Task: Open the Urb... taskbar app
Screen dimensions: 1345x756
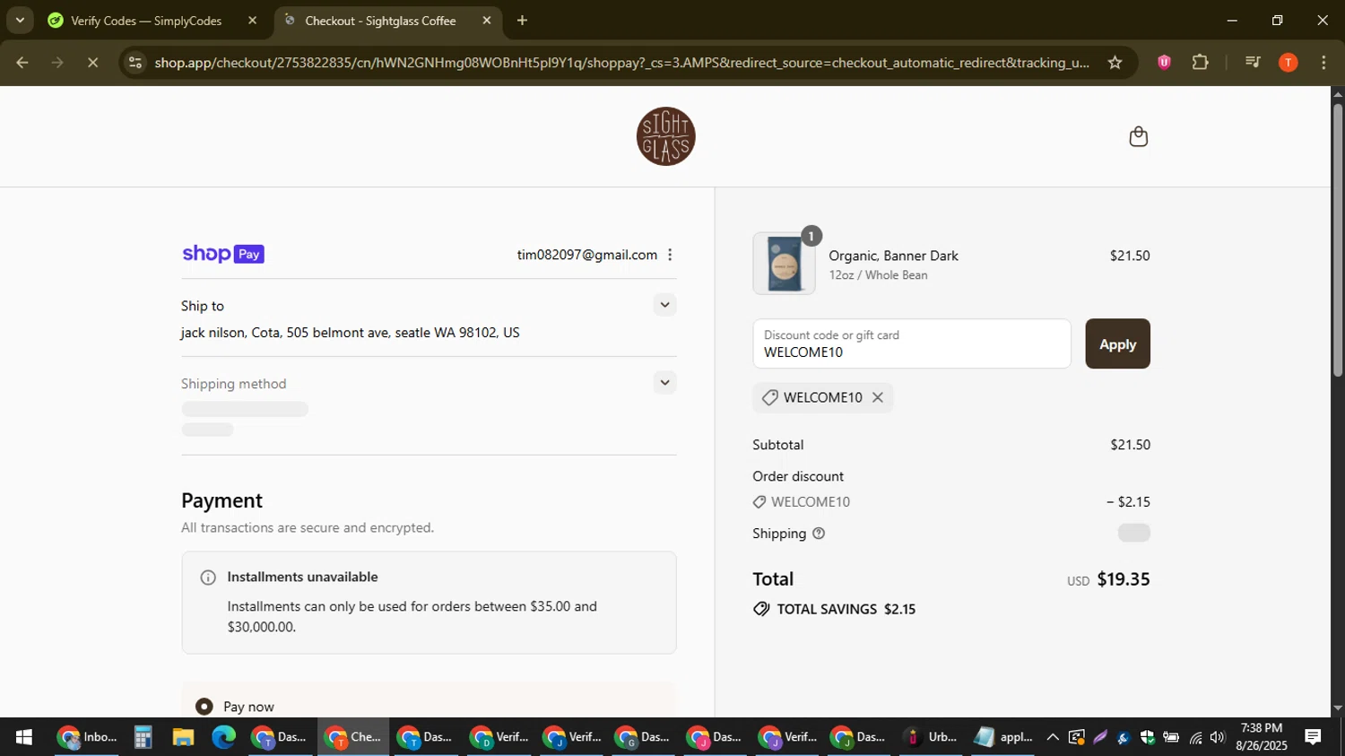Action: (931, 737)
